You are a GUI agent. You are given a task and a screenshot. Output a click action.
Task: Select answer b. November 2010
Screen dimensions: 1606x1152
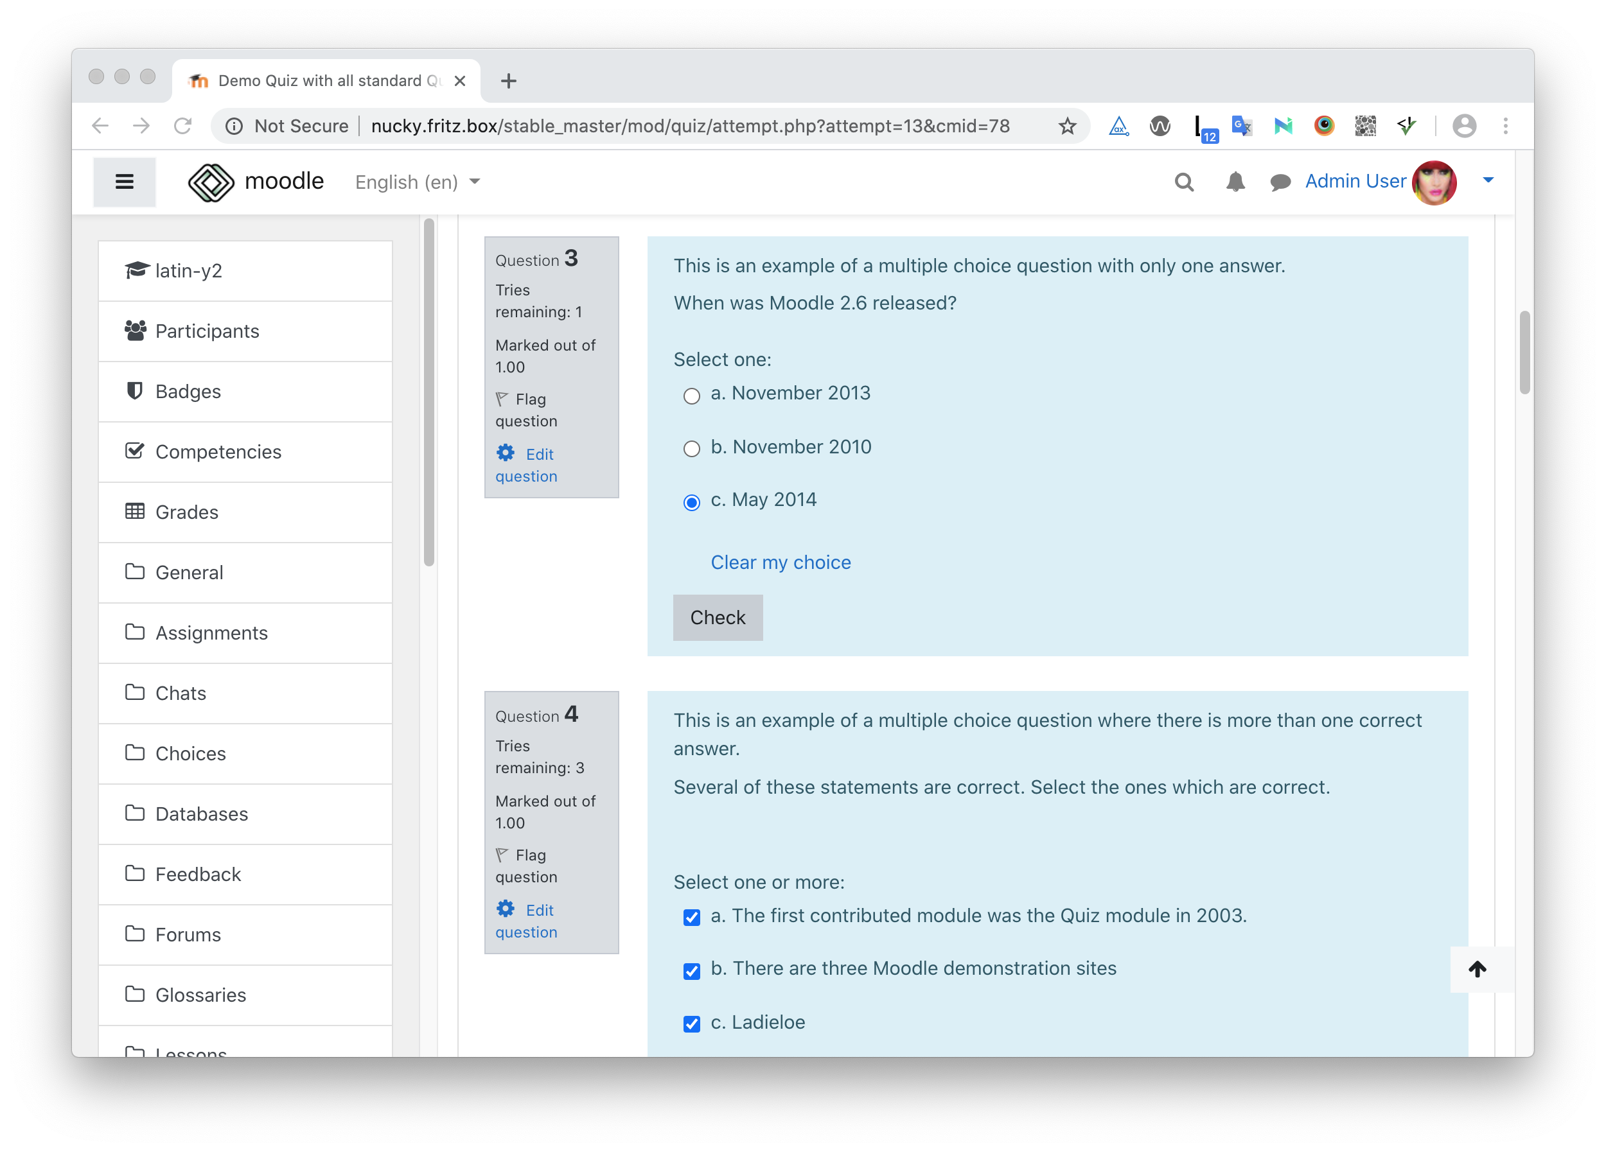tap(691, 449)
